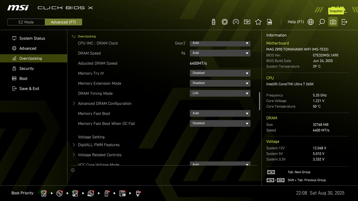This screenshot has height=201, width=358.
Task: Click the clock showing 22:08 Sat Aug 30, 2025
Action: point(320,193)
